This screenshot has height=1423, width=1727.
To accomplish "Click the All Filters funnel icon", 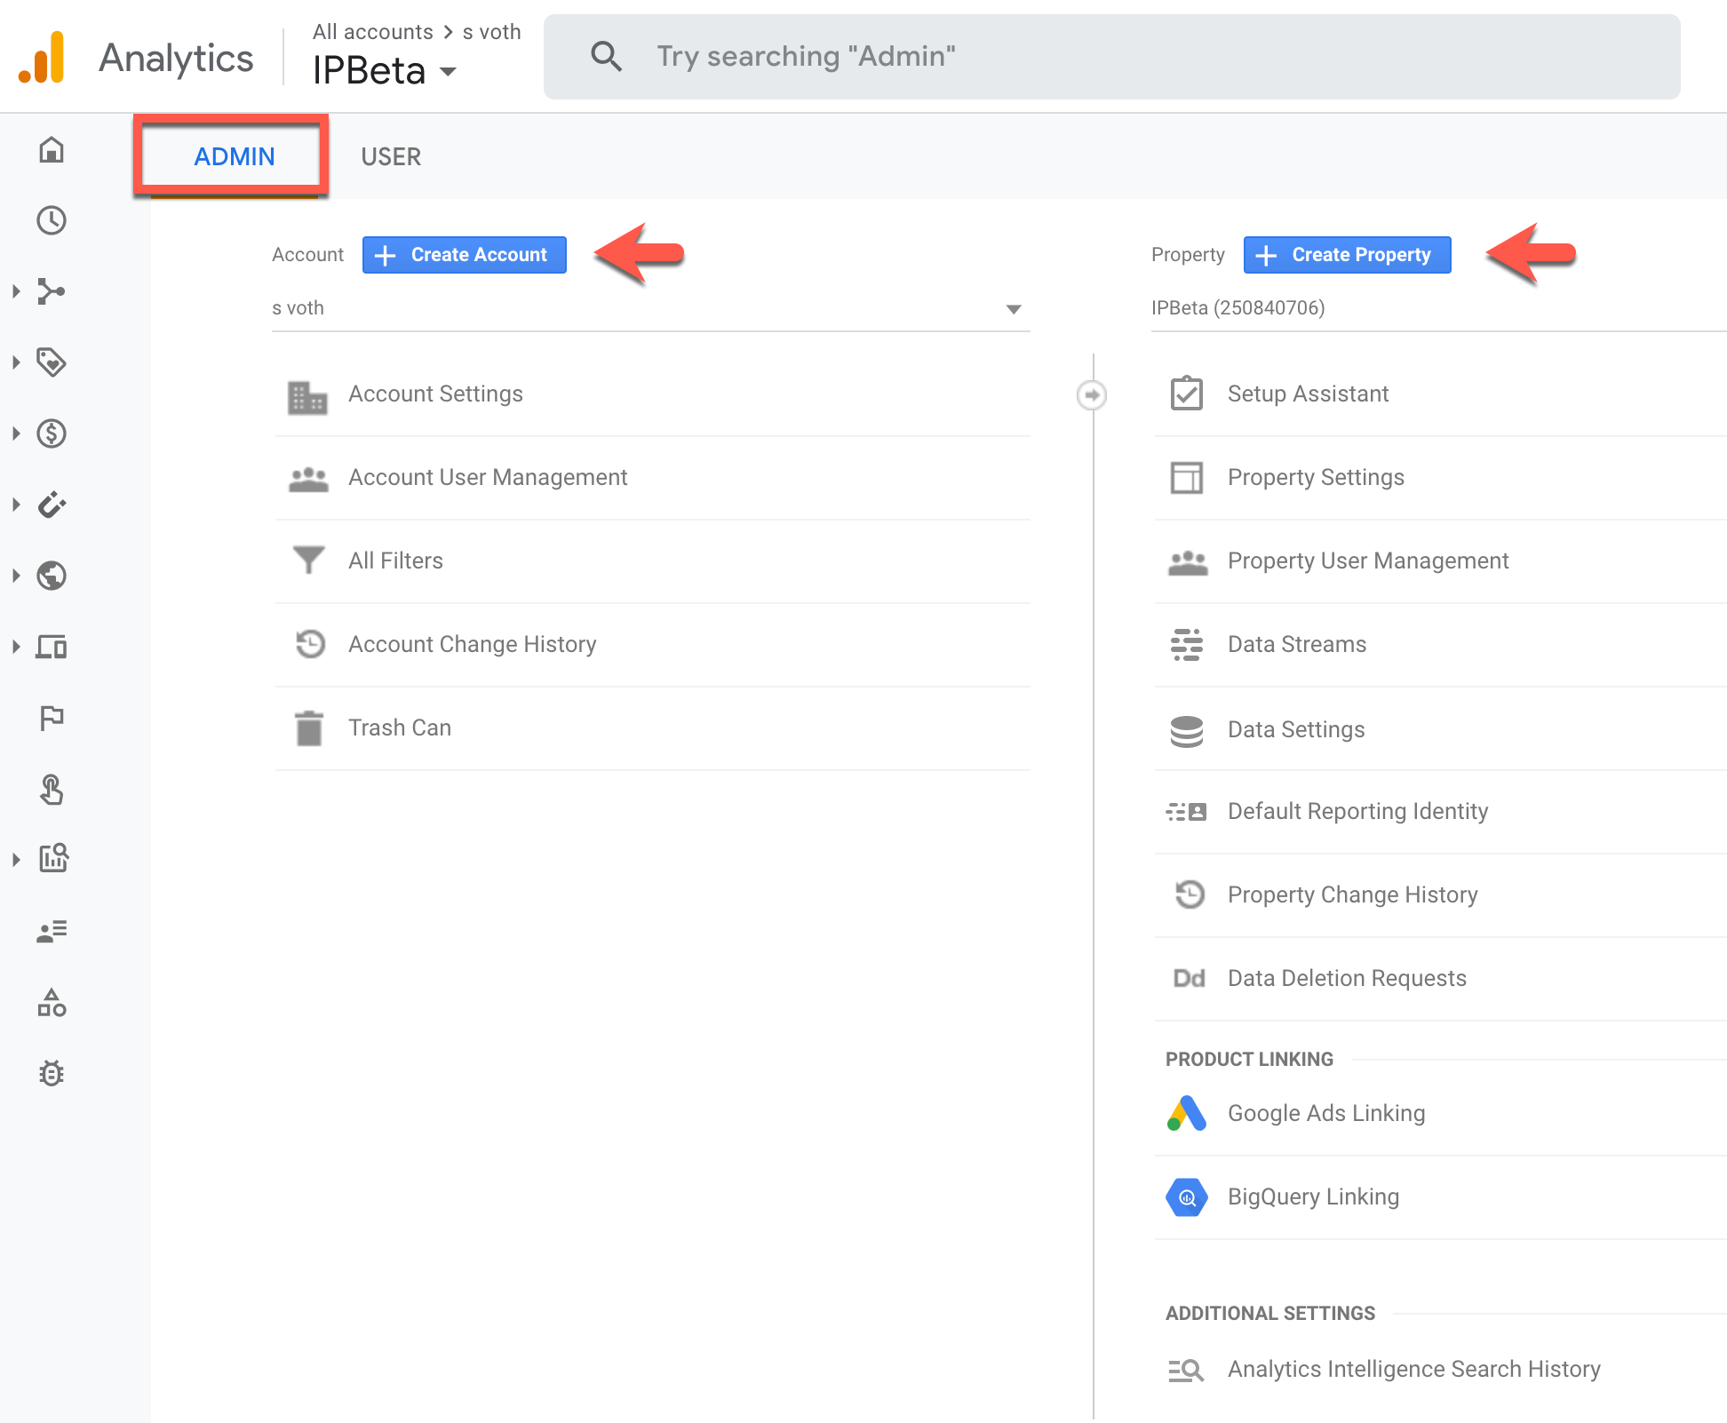I will [308, 560].
